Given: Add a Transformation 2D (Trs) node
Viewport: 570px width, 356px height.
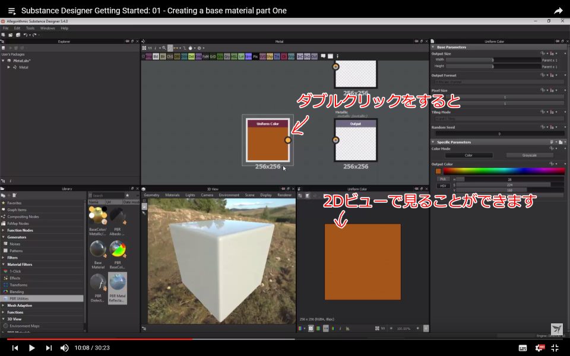Looking at the screenshot, I should click(277, 56).
